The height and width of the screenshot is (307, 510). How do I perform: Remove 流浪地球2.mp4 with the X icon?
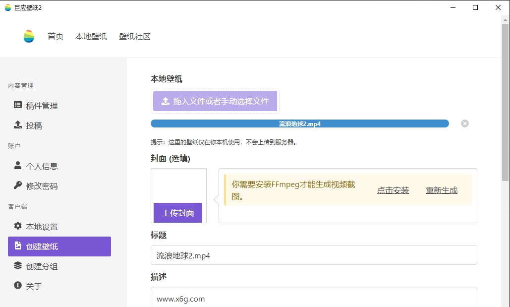464,123
